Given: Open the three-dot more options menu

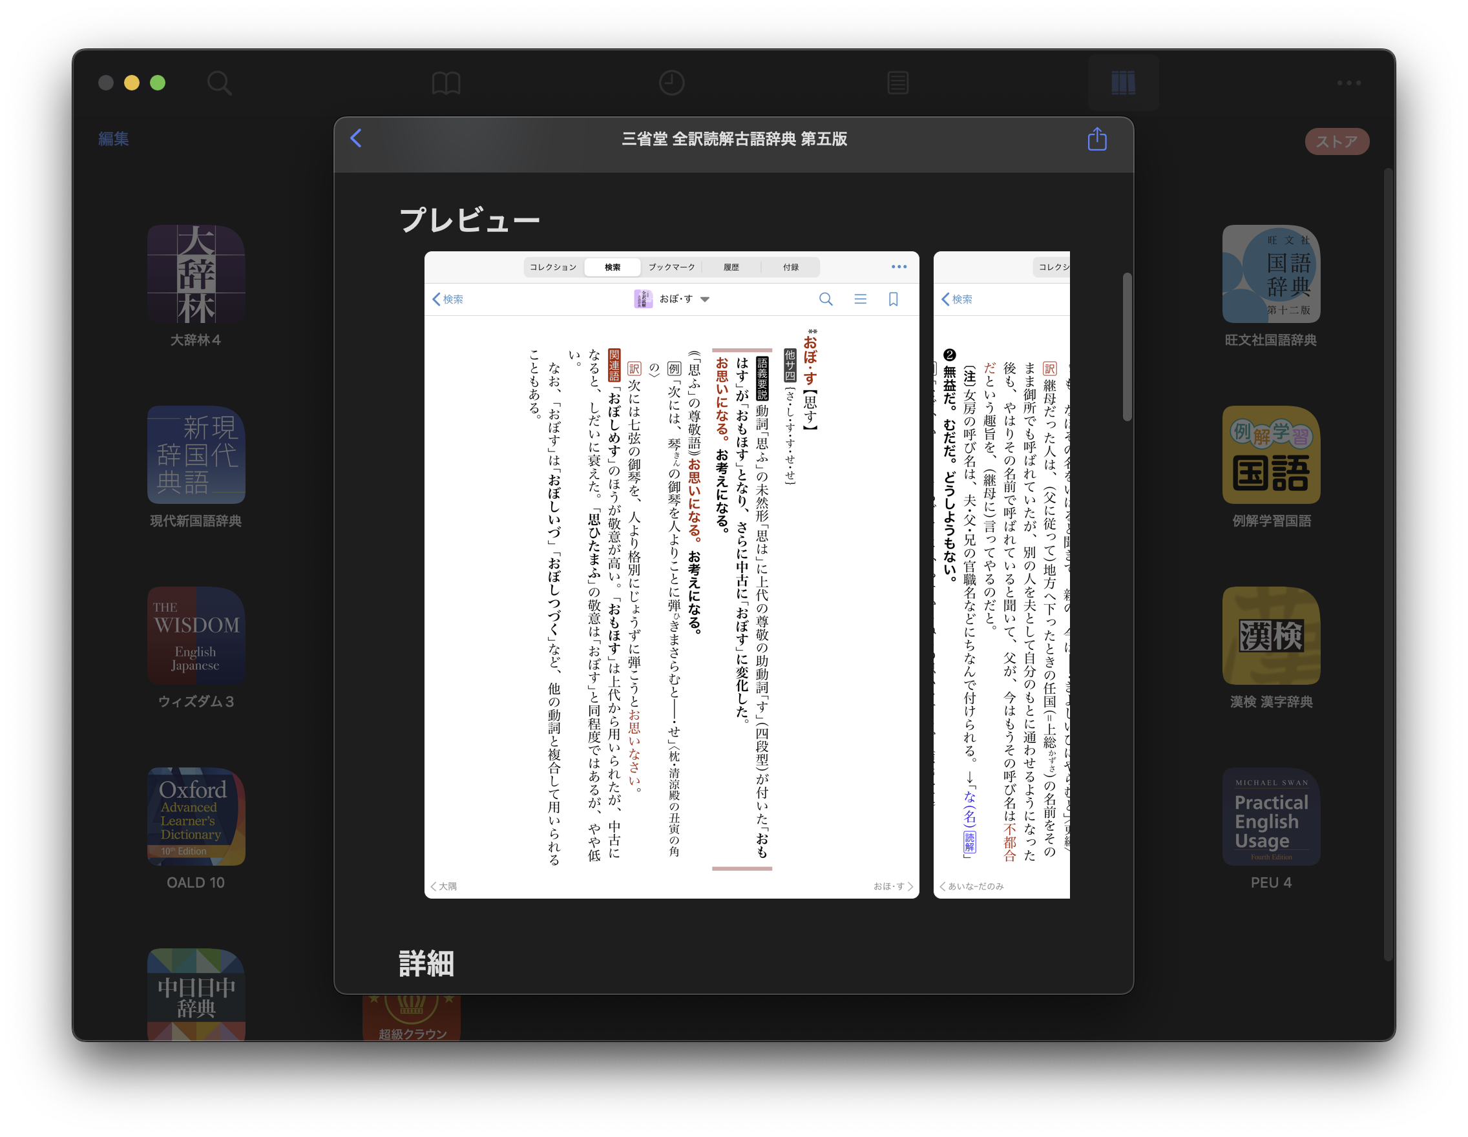Looking at the screenshot, I should coord(1348,83).
